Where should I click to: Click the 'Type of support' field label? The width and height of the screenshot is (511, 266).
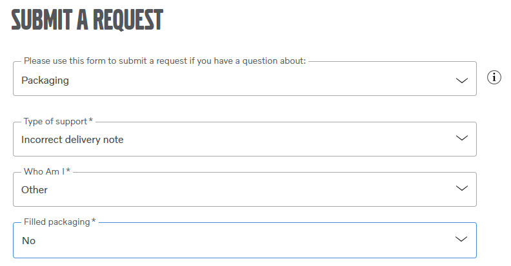[55, 121]
